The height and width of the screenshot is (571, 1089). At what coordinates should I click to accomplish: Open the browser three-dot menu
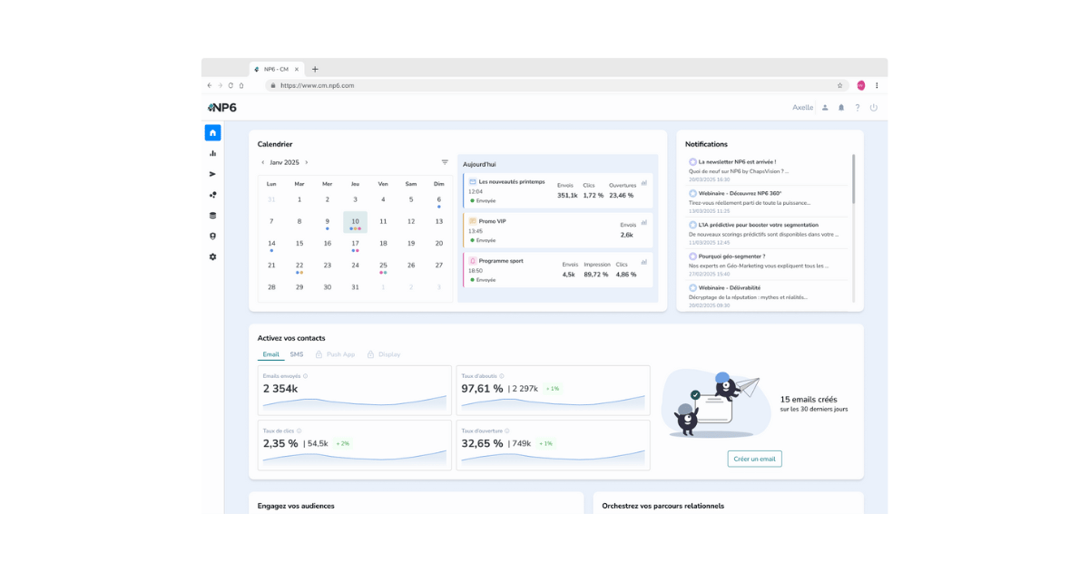(x=877, y=85)
